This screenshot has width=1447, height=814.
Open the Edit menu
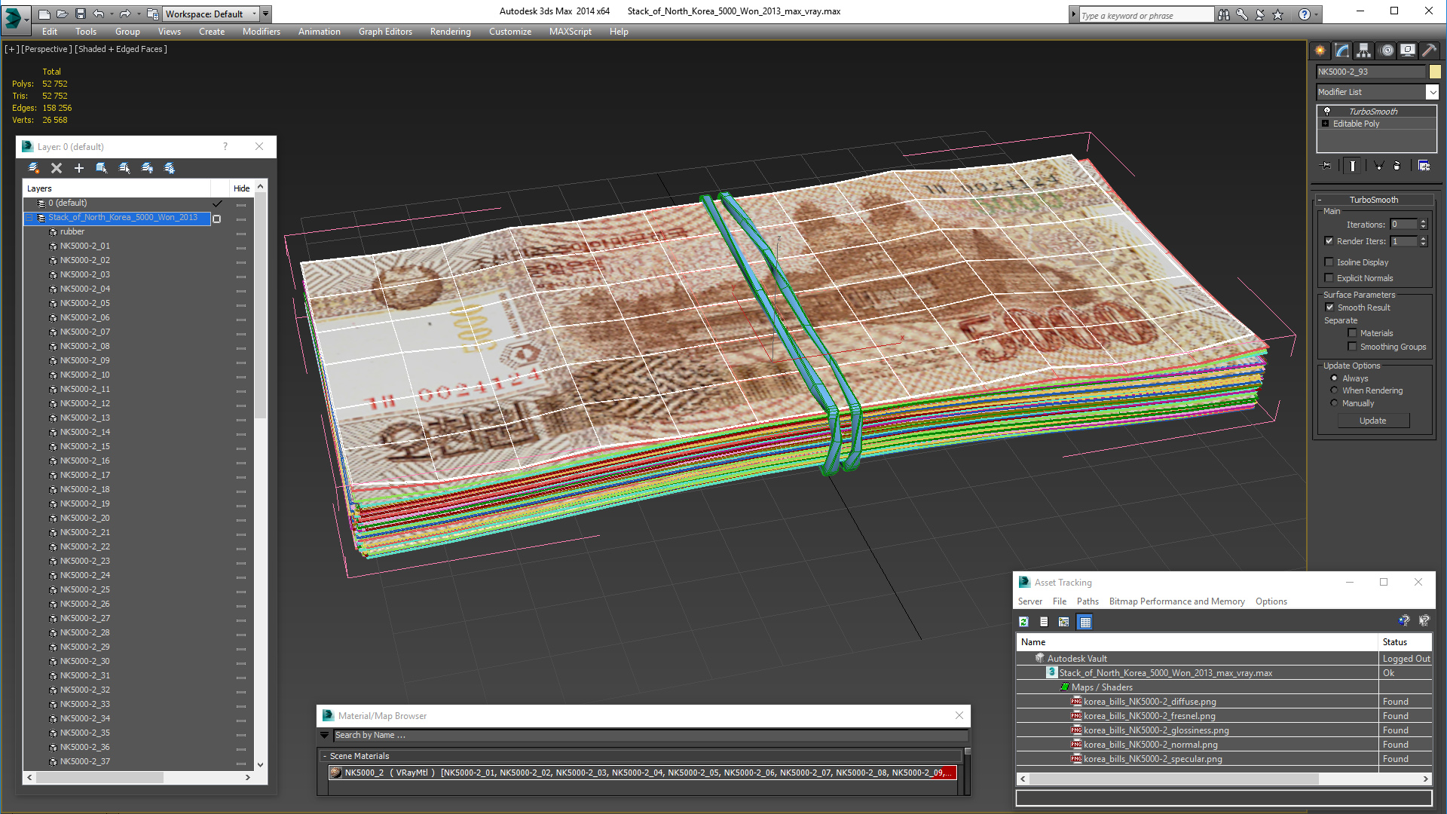pos(50,32)
